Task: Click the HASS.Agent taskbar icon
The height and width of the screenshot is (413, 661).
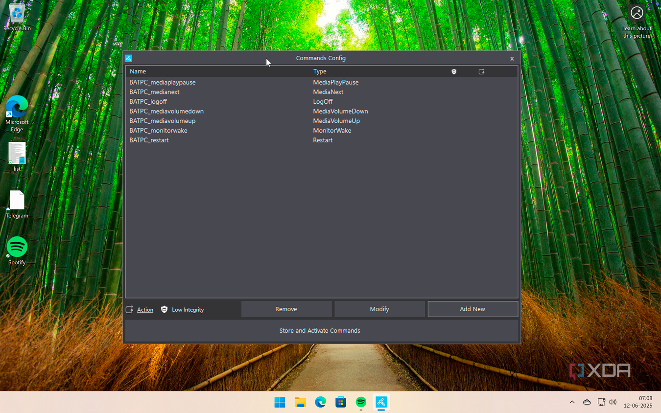Action: click(x=381, y=402)
